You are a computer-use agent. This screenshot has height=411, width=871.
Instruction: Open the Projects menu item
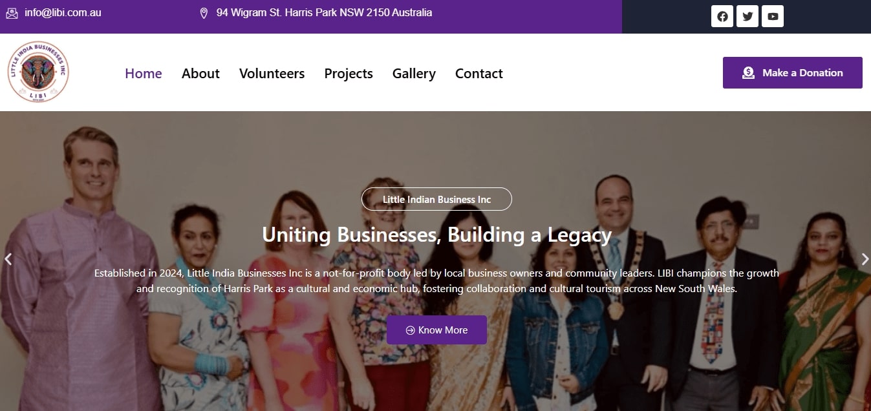[x=349, y=74]
